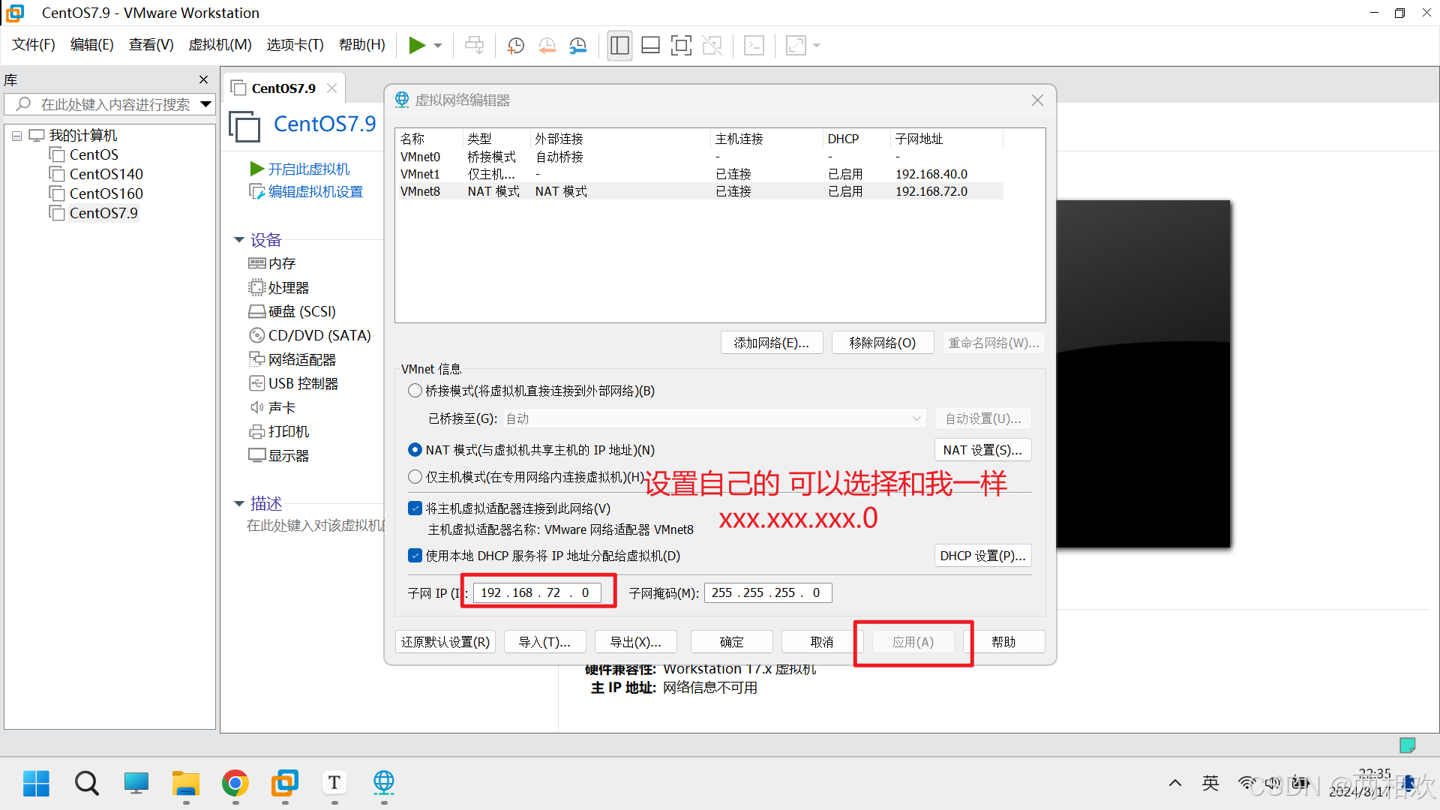Image resolution: width=1440 pixels, height=810 pixels.
Task: Collapse the 设备 devices section
Action: pos(239,240)
